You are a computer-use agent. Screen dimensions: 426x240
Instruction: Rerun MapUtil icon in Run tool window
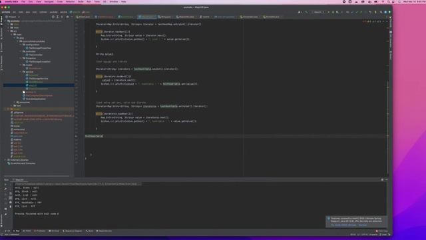click(6, 184)
